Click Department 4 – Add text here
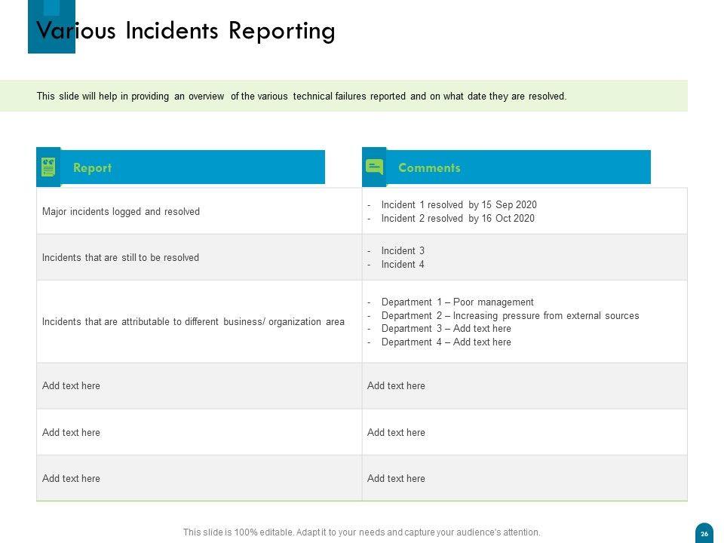The width and height of the screenshot is (724, 543). click(446, 342)
